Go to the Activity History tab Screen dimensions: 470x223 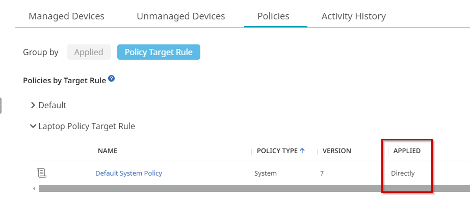[353, 16]
